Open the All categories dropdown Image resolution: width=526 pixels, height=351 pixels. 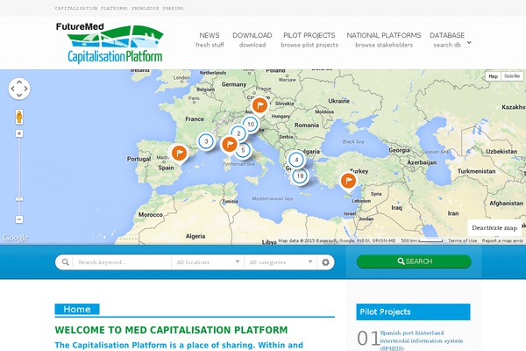[281, 262]
